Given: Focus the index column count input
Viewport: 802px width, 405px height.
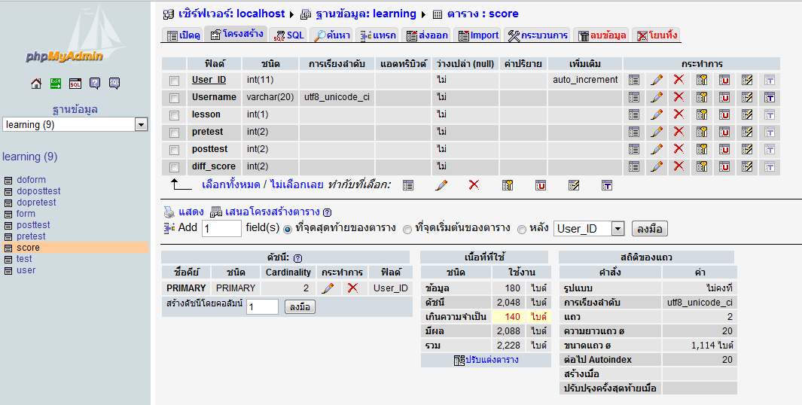Looking at the screenshot, I should [262, 307].
